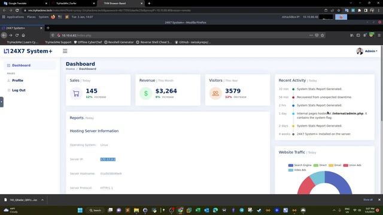The width and height of the screenshot is (383, 215).
Task: Open Revshell Generator bookmark
Action: pyautogui.click(x=119, y=42)
